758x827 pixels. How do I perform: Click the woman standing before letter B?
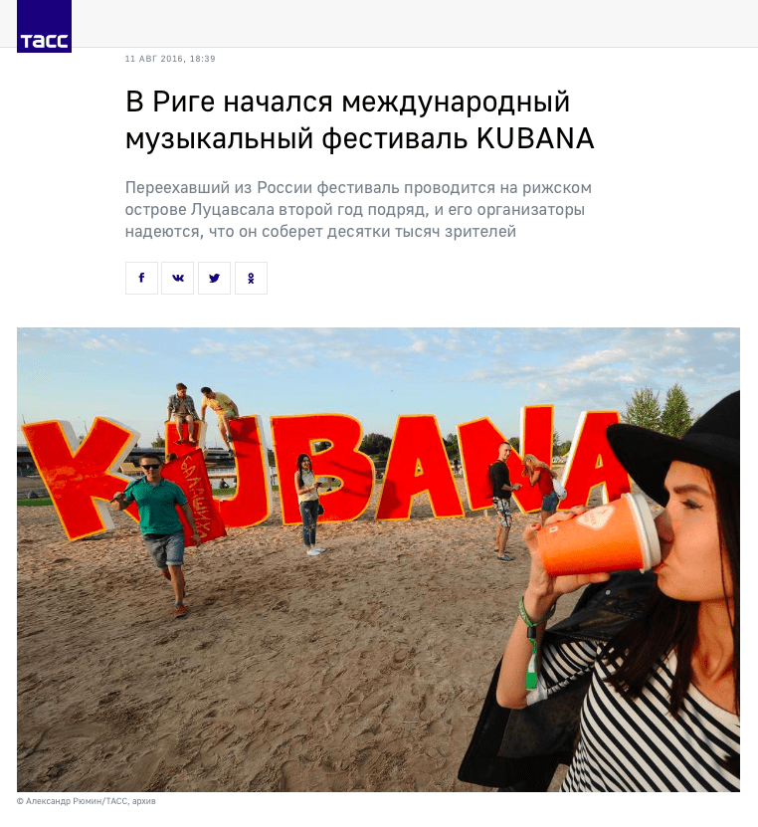point(308,505)
